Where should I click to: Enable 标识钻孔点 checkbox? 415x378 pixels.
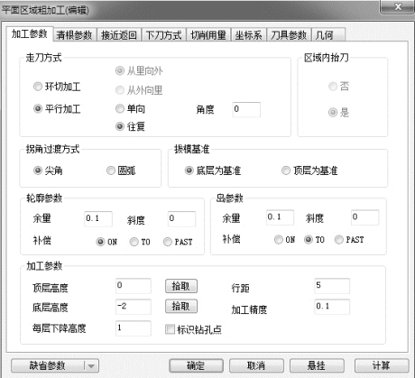pos(170,329)
